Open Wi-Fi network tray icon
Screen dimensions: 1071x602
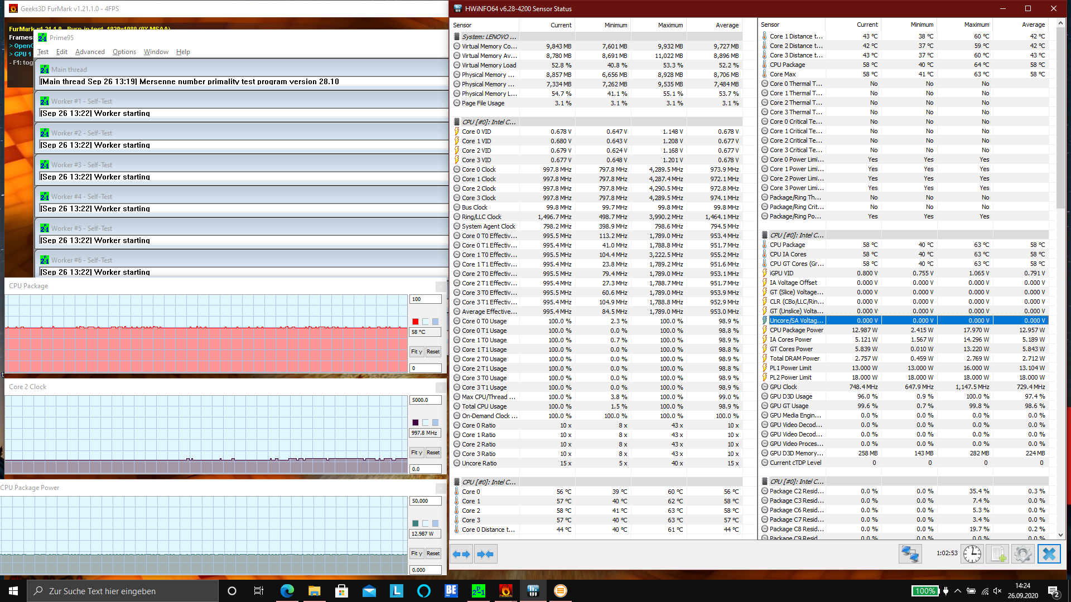pos(985,591)
